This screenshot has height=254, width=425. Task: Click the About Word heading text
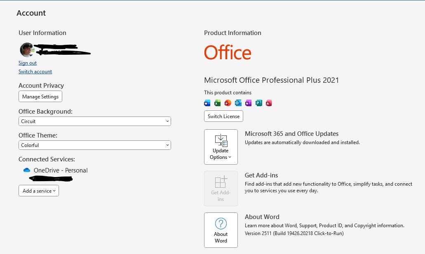pyautogui.click(x=262, y=217)
